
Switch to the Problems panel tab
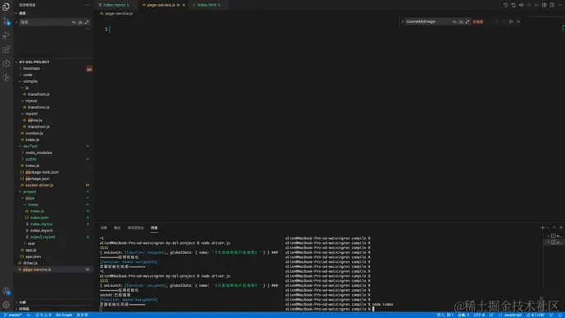click(103, 228)
